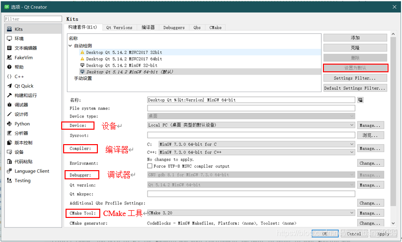Switch to the Qt Versions tab
Viewport: 402px width, 242px height.
tap(120, 27)
